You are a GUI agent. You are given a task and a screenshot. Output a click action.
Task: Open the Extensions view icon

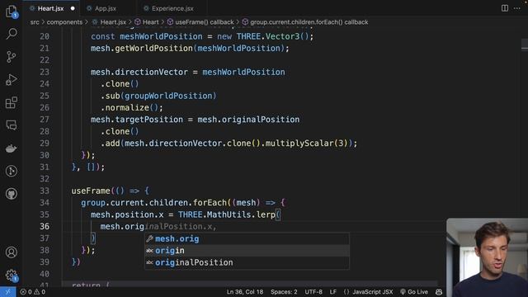[x=12, y=102]
